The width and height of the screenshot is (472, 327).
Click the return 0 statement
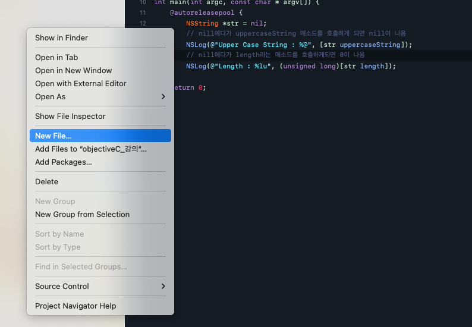pyautogui.click(x=190, y=87)
